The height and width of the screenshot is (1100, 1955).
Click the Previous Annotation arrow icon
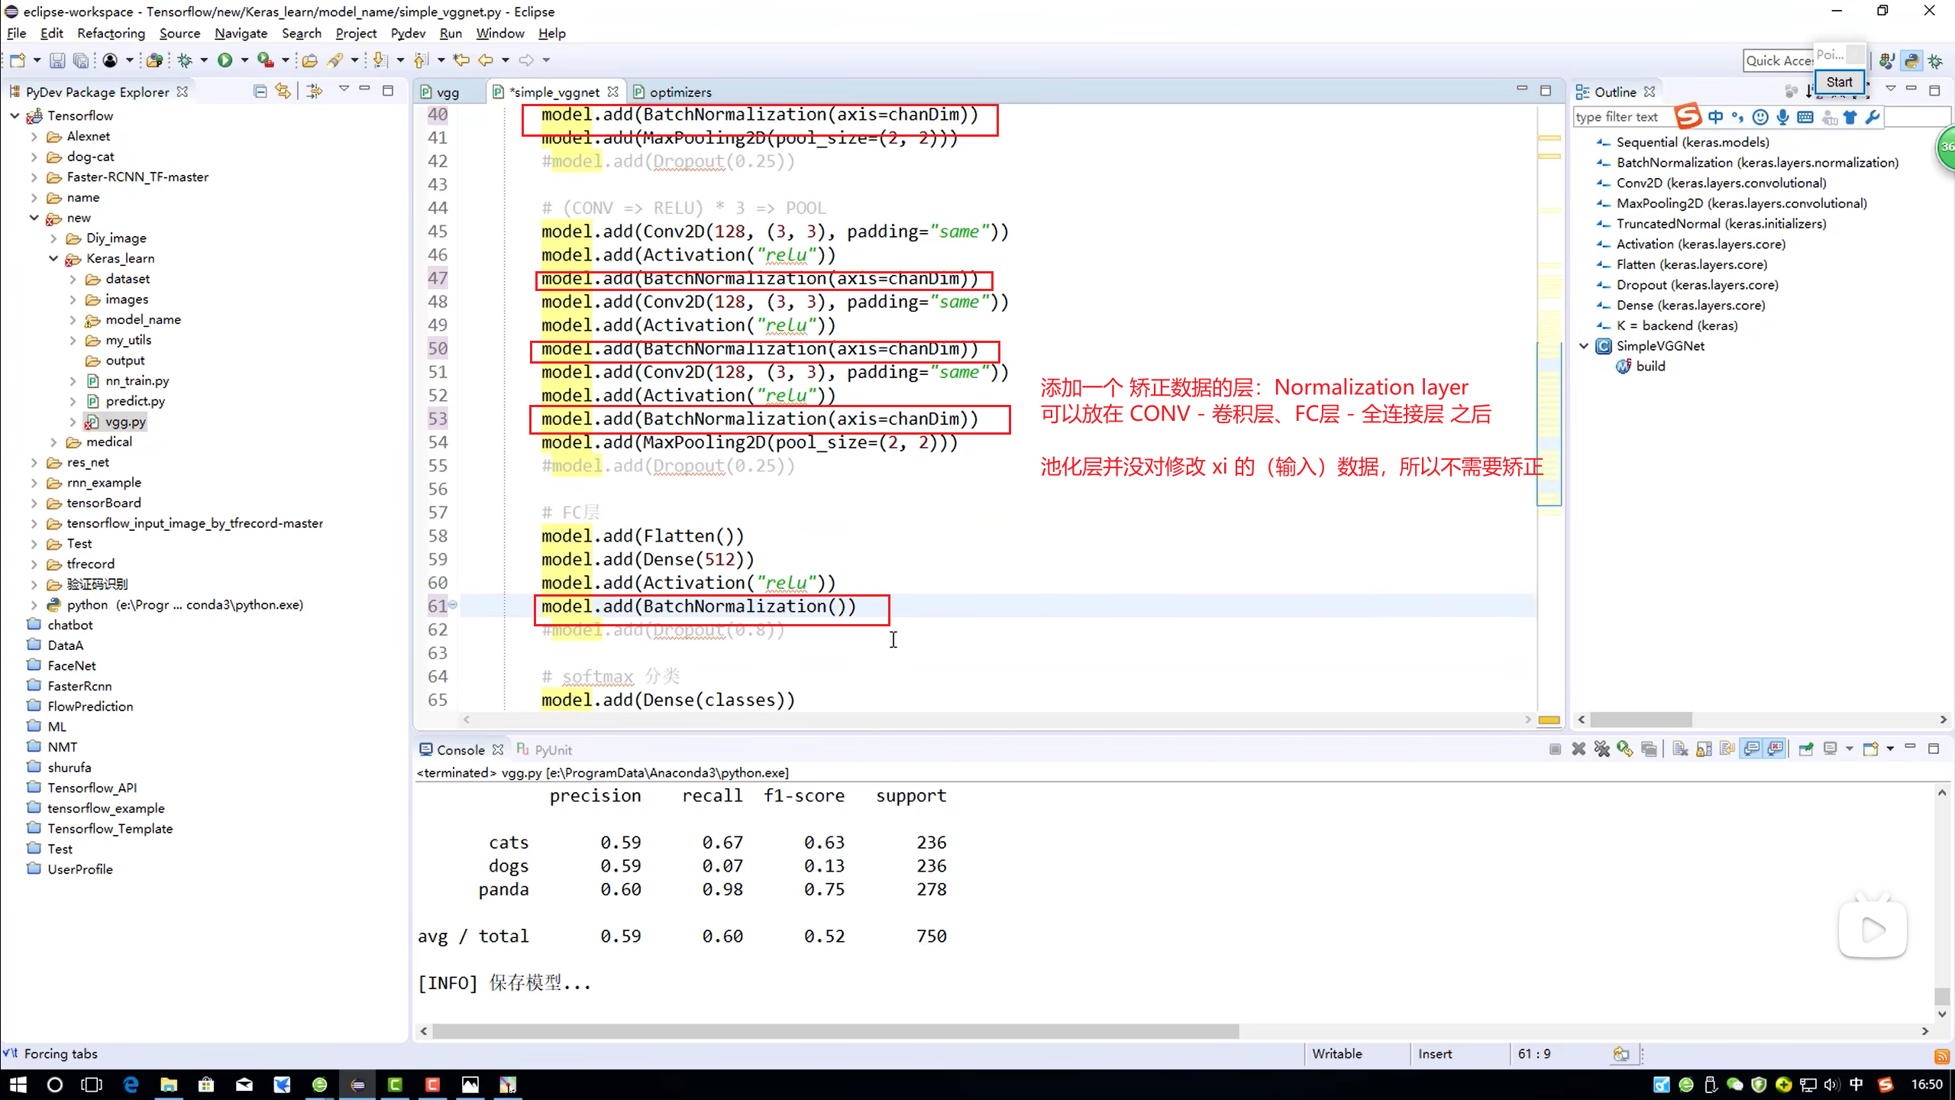[x=420, y=60]
